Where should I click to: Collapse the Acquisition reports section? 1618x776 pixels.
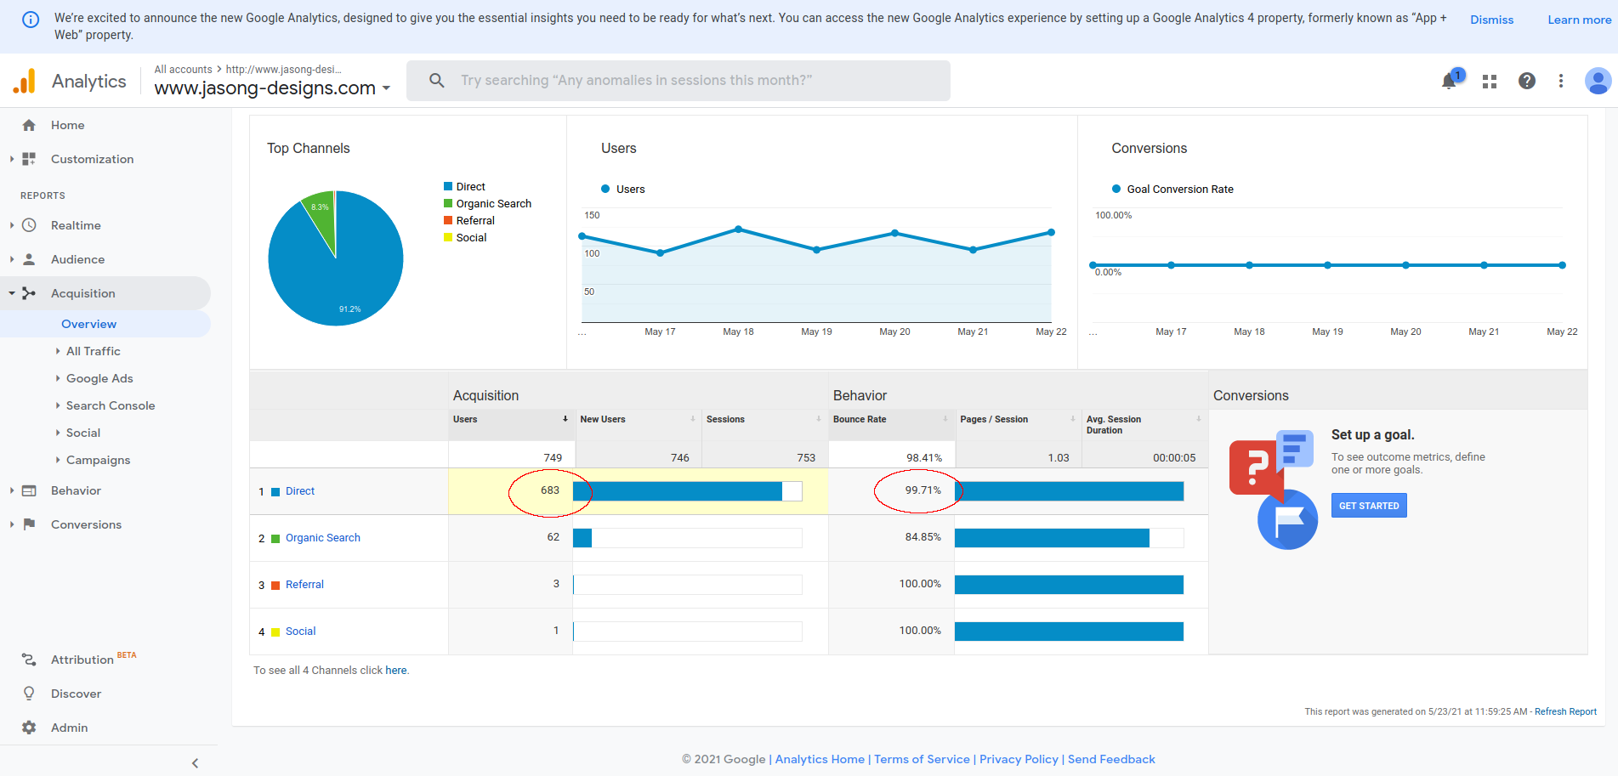pyautogui.click(x=12, y=293)
